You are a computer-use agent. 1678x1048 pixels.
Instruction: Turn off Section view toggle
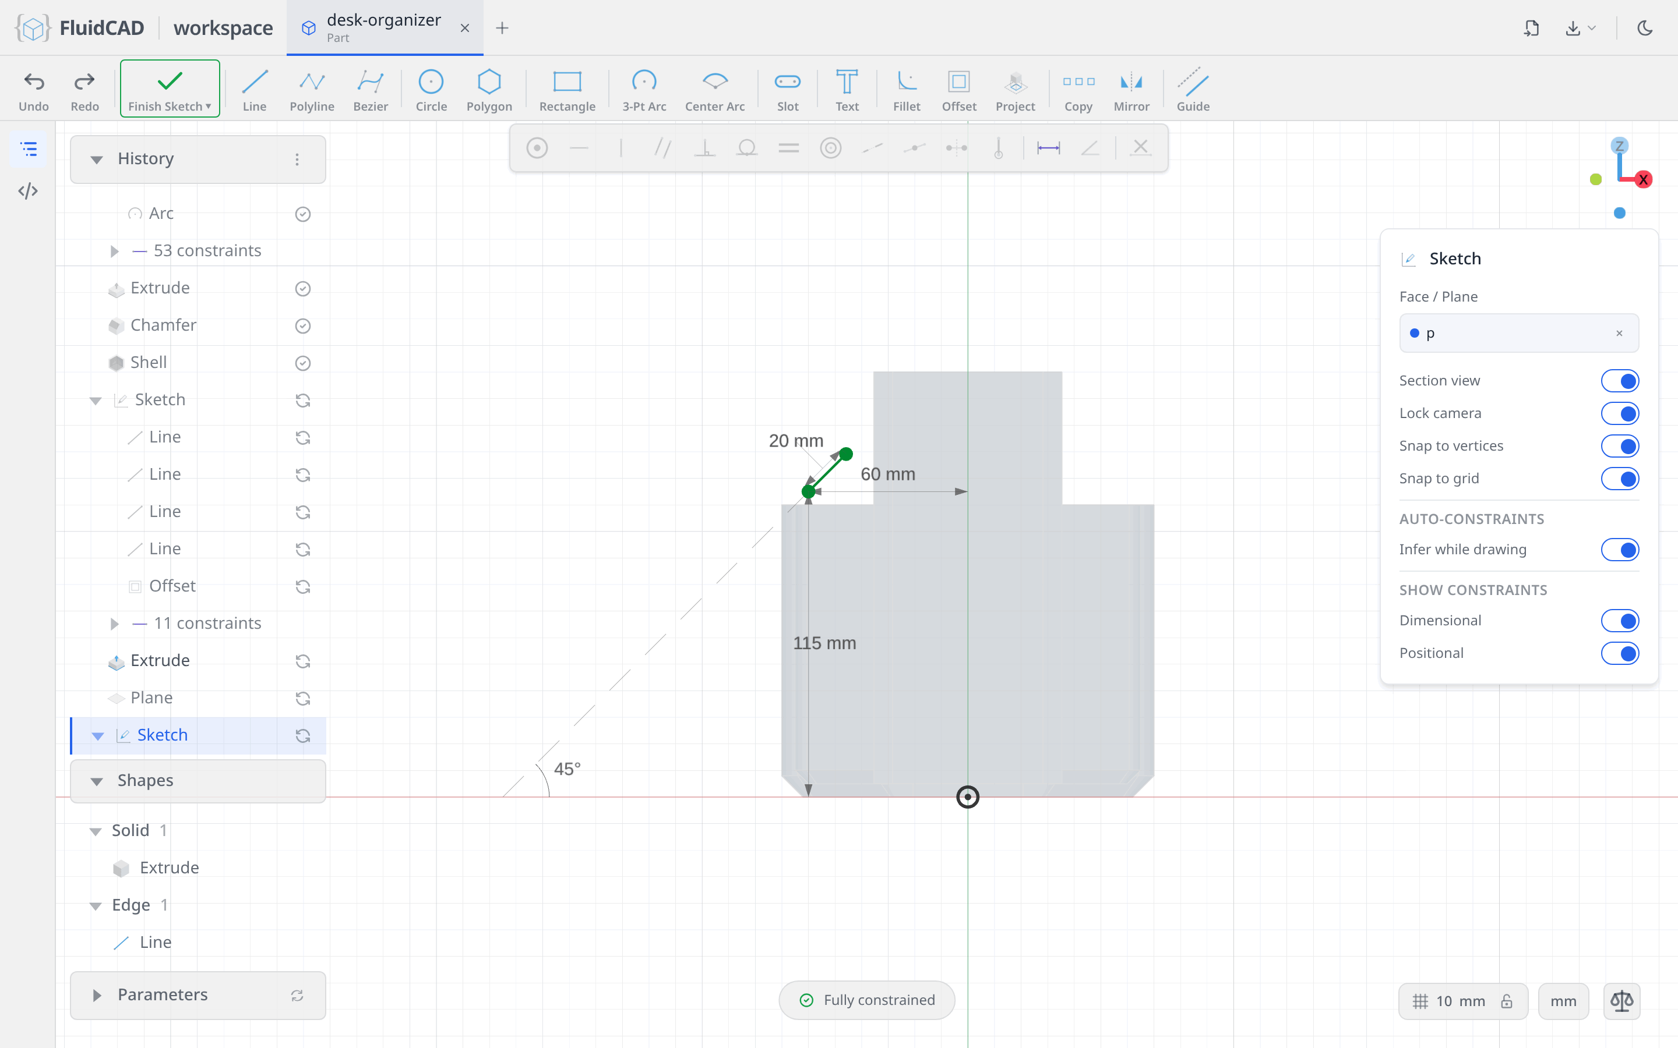pos(1619,381)
